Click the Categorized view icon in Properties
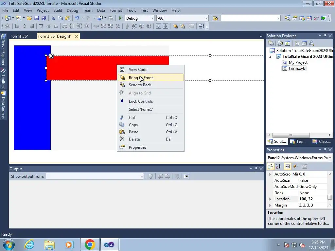This screenshot has width=335, height=251. pos(271,166)
